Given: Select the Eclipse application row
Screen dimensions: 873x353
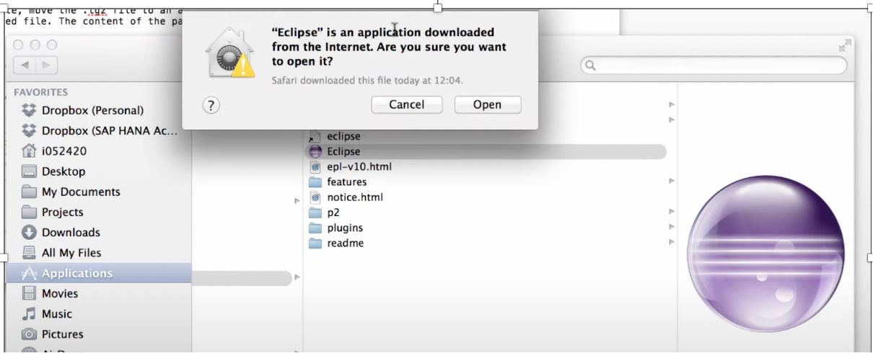Looking at the screenshot, I should coord(486,151).
